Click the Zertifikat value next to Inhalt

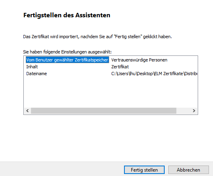tap(120, 67)
